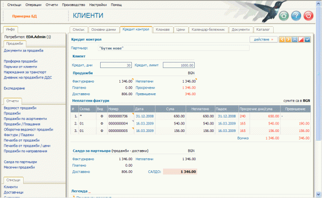Expand the действие actions dropdown

coord(264,39)
